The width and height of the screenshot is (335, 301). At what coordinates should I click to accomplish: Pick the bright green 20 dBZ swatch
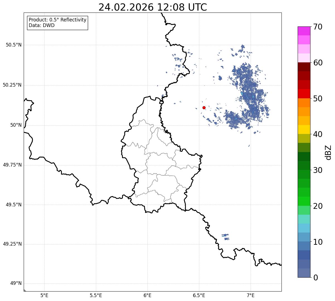click(304, 201)
